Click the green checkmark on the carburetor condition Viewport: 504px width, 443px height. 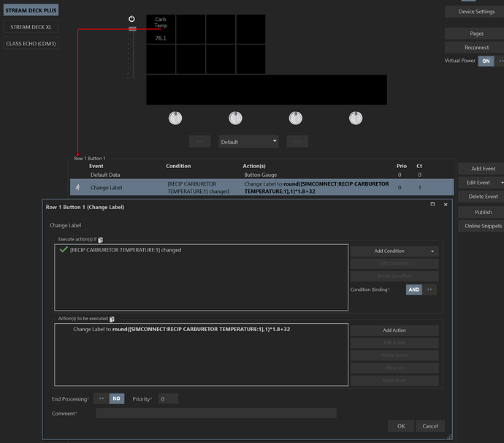tap(64, 250)
